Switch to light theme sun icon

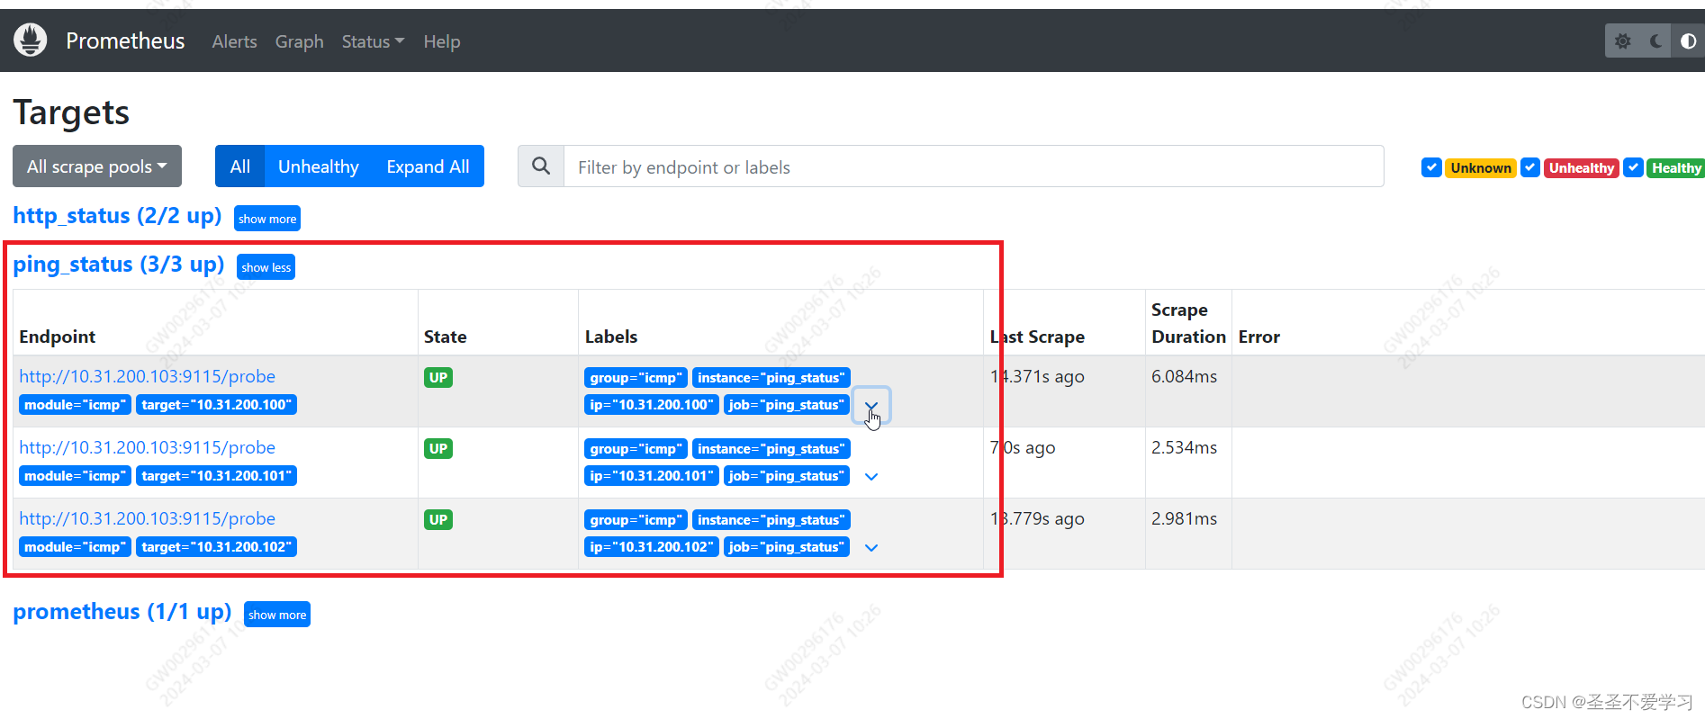1622,41
